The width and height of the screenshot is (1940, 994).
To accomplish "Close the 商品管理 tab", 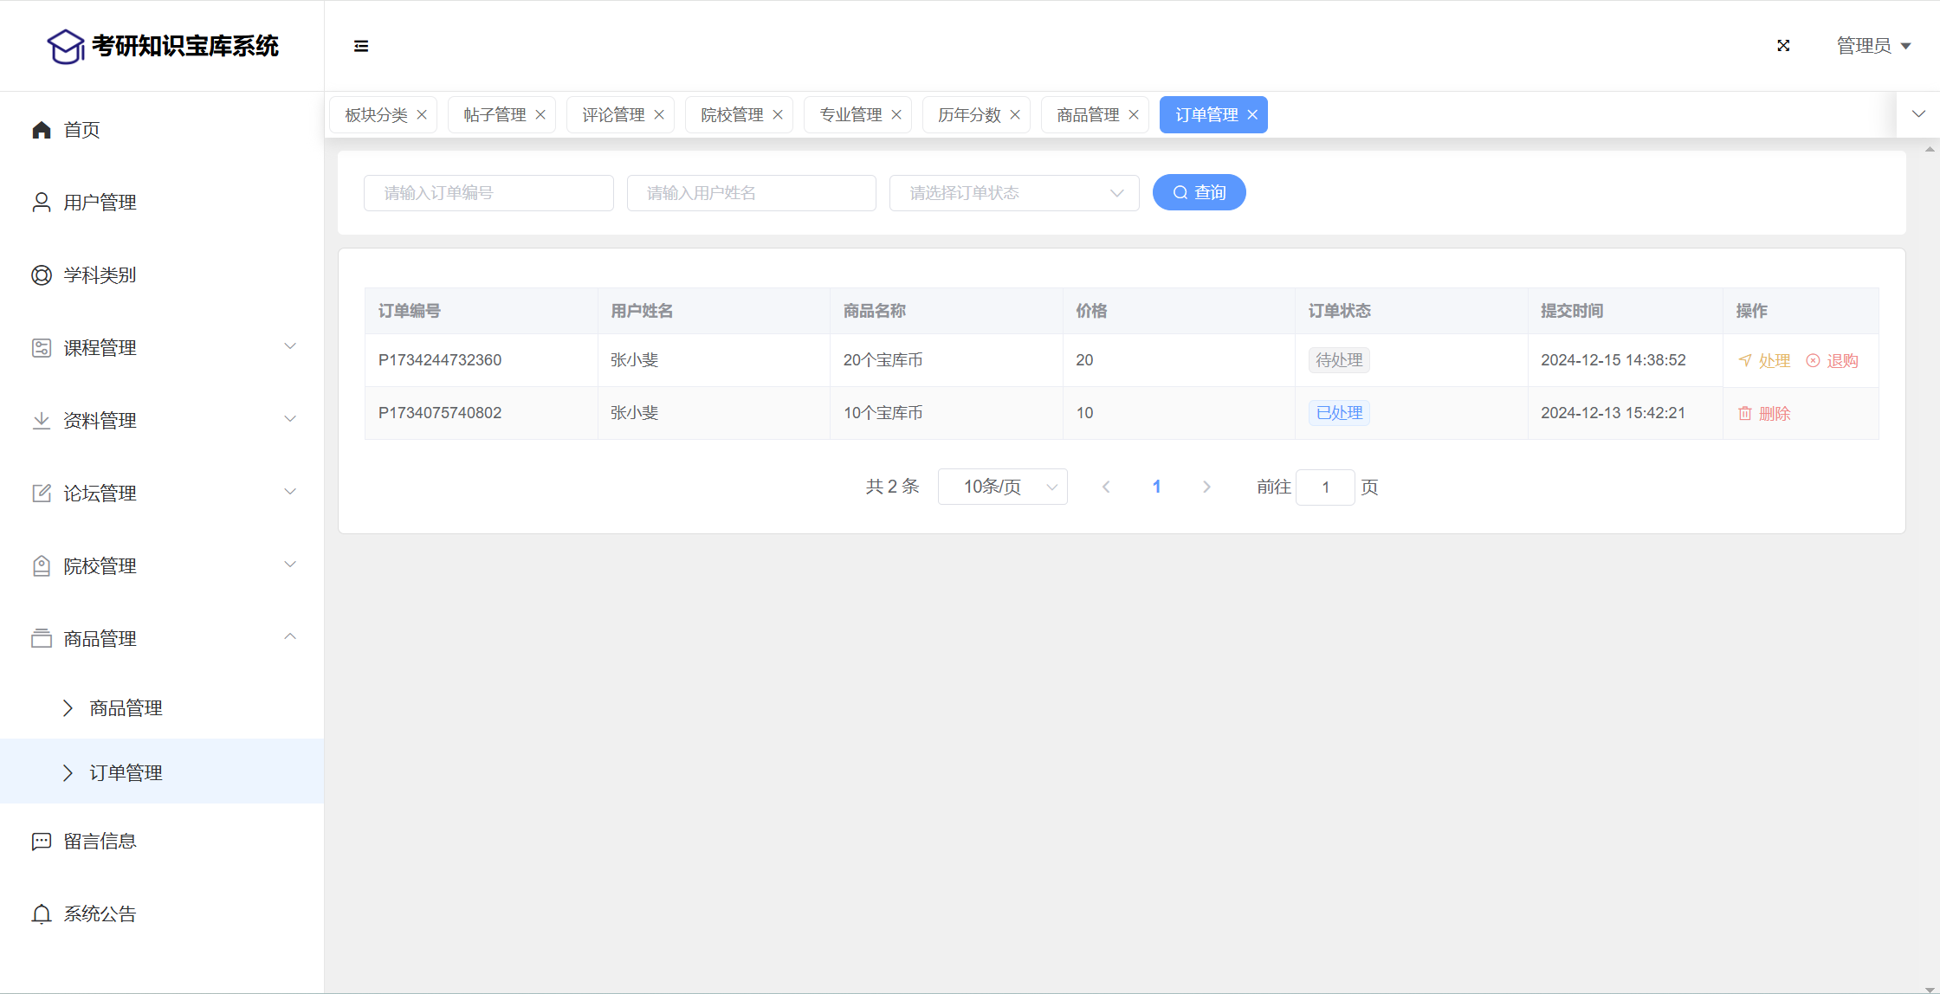I will [x=1134, y=115].
